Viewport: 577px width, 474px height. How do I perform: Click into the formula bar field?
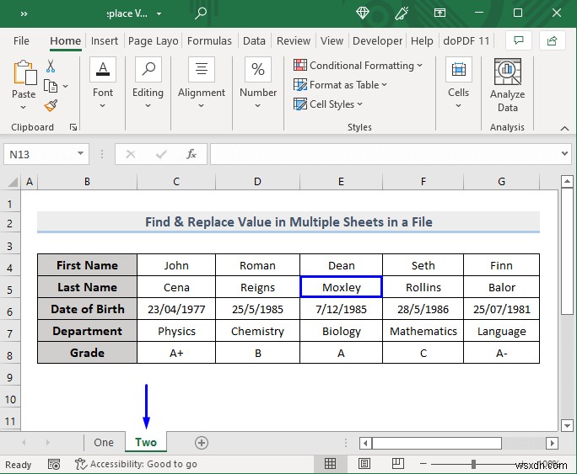385,154
